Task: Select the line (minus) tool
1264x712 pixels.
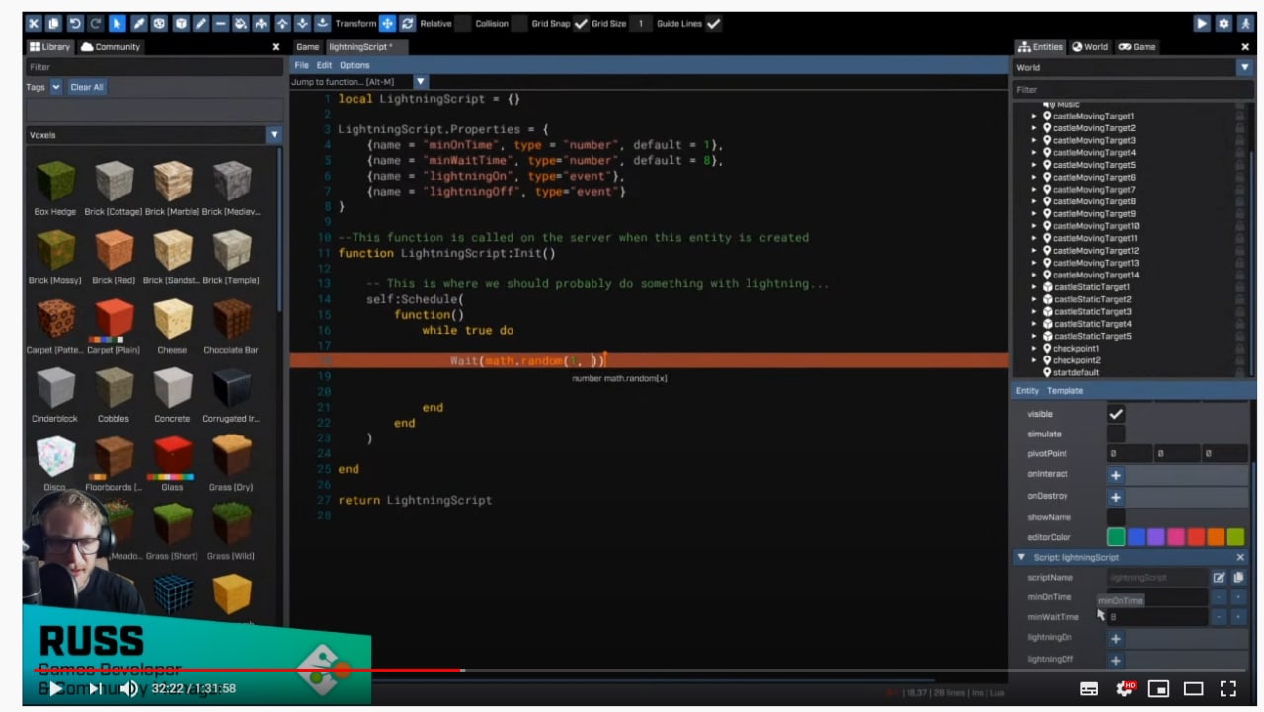Action: (220, 23)
